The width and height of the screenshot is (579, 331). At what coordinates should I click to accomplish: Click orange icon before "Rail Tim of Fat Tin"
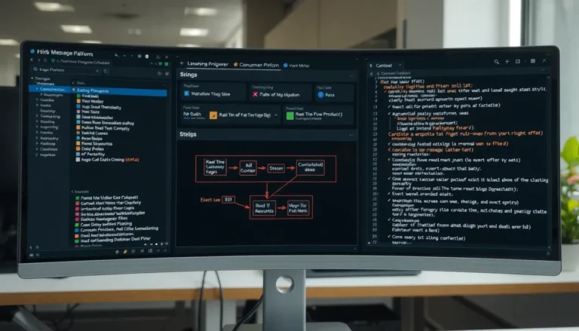213,115
